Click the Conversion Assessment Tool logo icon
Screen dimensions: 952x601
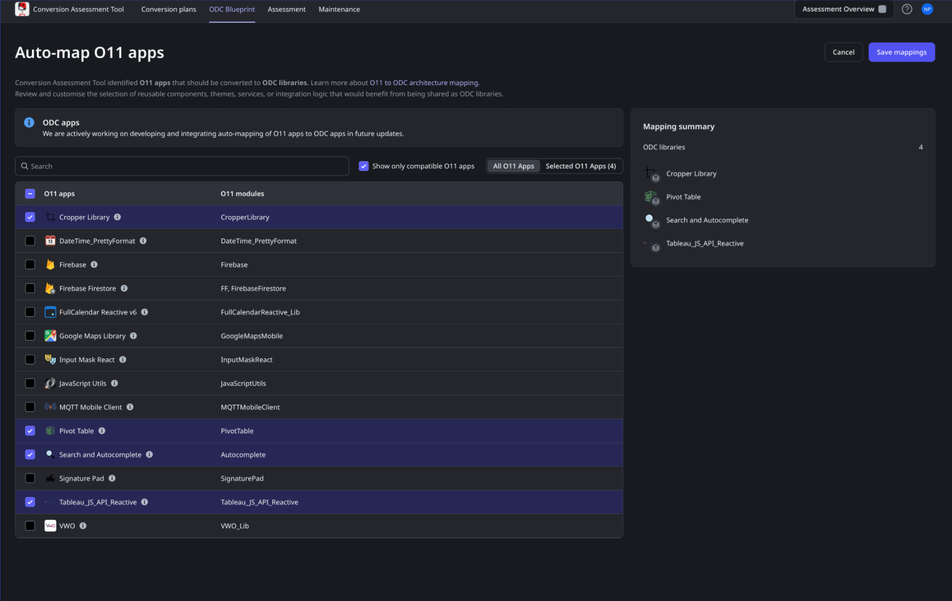[22, 9]
